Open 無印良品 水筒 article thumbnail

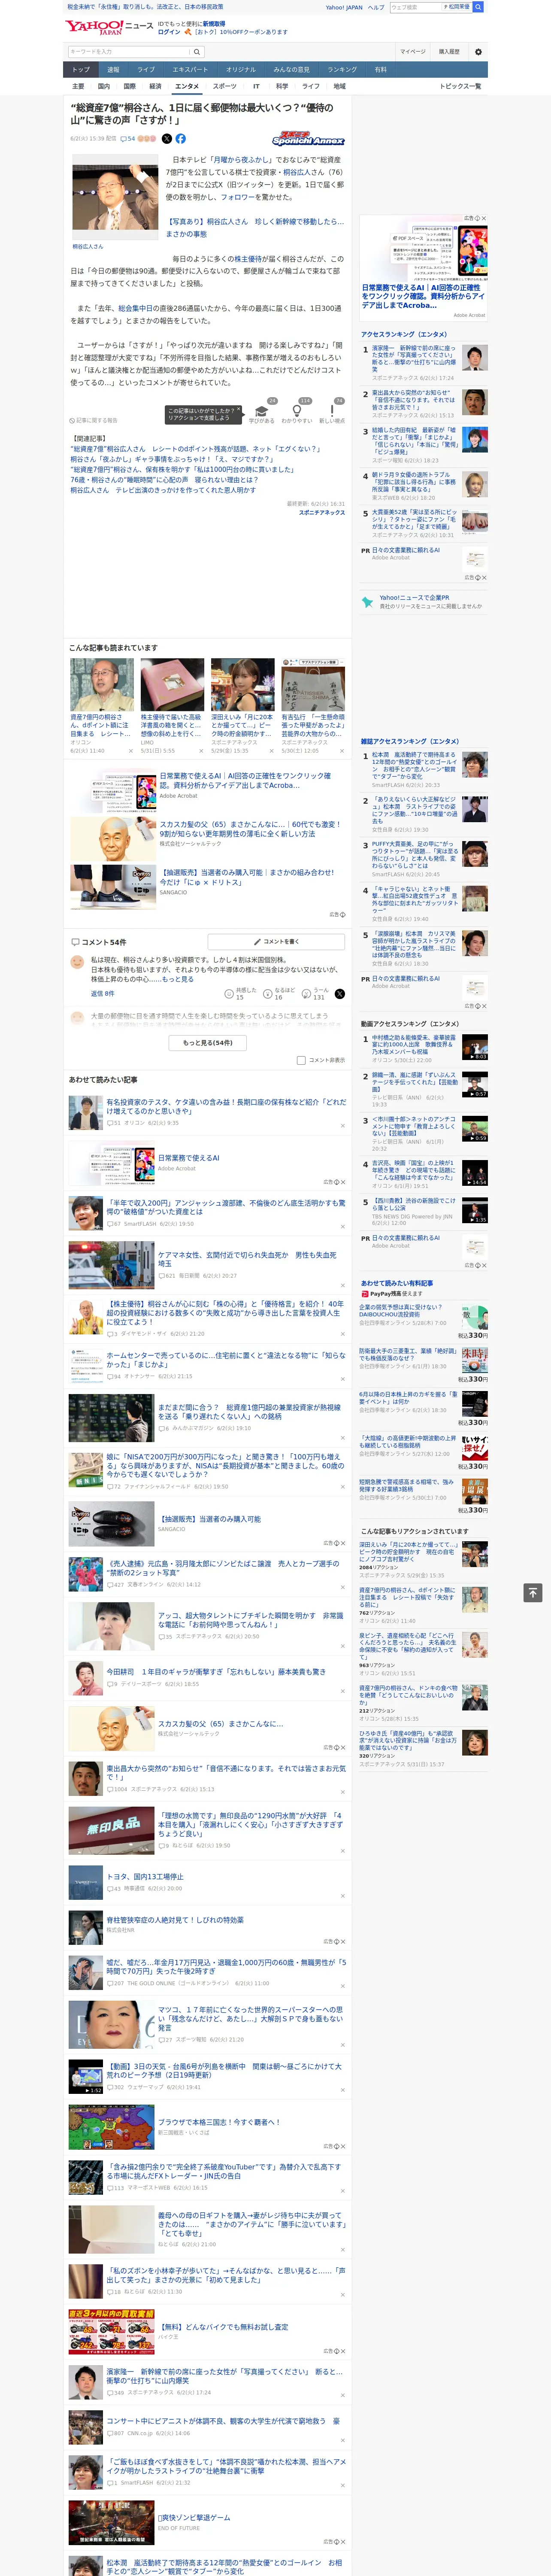pyautogui.click(x=111, y=1830)
